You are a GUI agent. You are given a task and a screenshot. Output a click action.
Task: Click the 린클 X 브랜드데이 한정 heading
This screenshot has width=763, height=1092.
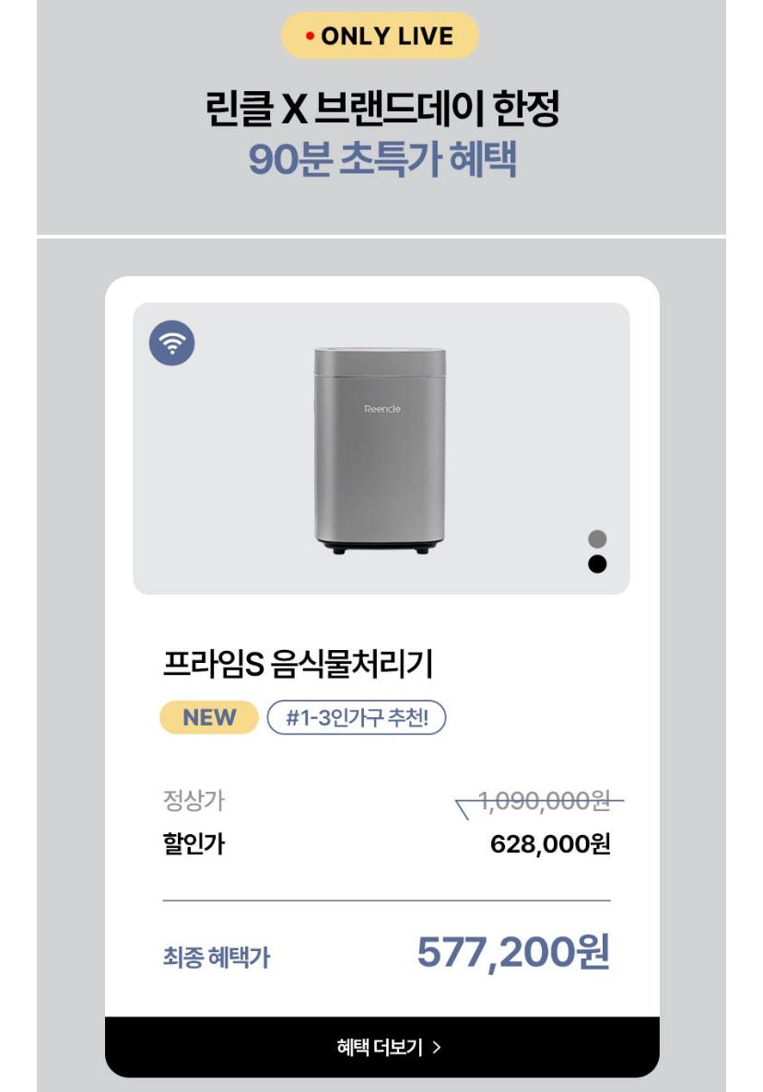click(381, 109)
